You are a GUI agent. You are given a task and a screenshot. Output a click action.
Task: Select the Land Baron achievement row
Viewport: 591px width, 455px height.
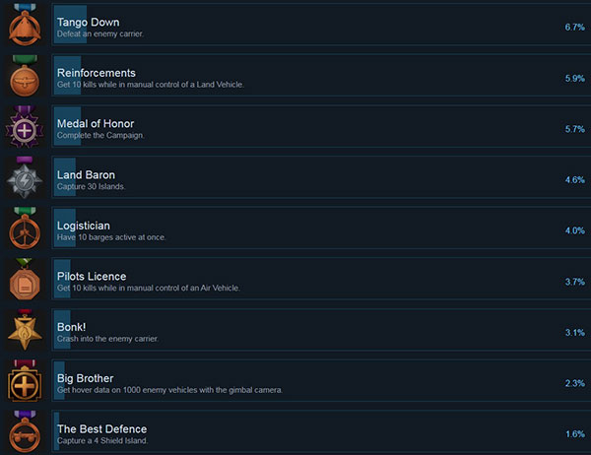[x=321, y=177]
